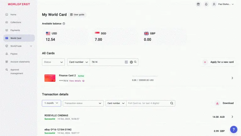Click the download arrow icon
This screenshot has width=241, height=136.
pos(217,103)
